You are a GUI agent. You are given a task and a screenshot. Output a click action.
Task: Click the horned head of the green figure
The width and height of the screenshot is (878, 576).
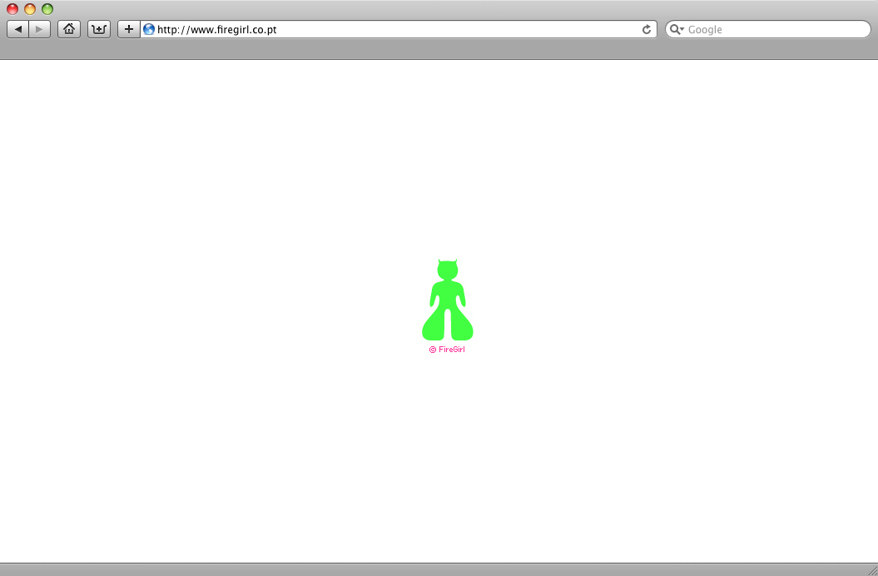click(x=448, y=270)
